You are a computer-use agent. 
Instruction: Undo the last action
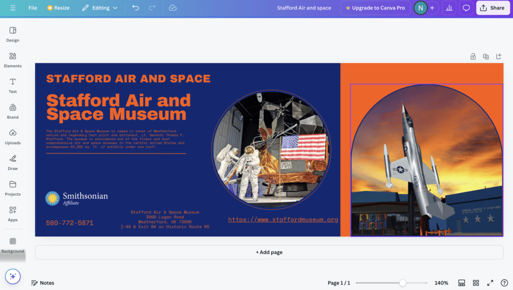[x=135, y=8]
